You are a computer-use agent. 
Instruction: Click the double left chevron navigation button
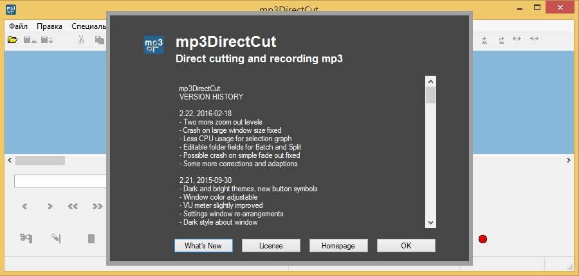(73, 207)
